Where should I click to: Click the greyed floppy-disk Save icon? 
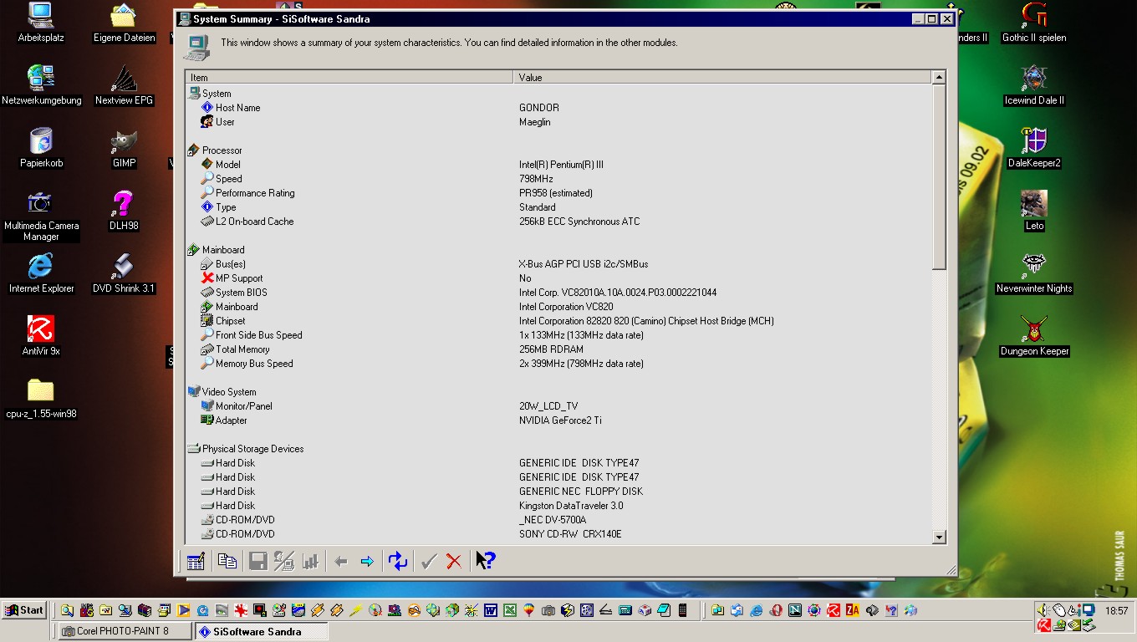click(x=258, y=562)
